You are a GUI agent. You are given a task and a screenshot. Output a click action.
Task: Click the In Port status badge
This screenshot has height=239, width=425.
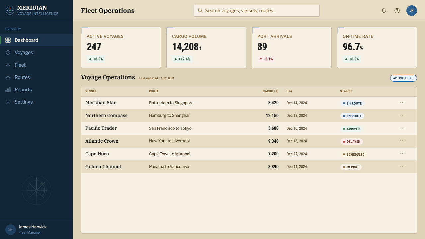tap(351, 167)
